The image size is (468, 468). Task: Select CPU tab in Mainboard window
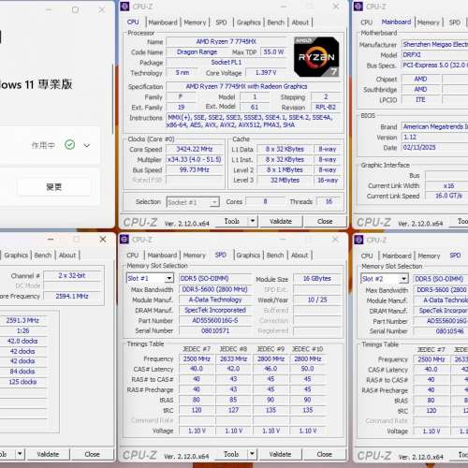[367, 22]
